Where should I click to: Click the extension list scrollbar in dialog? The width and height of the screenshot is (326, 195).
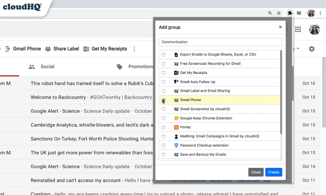[281, 92]
